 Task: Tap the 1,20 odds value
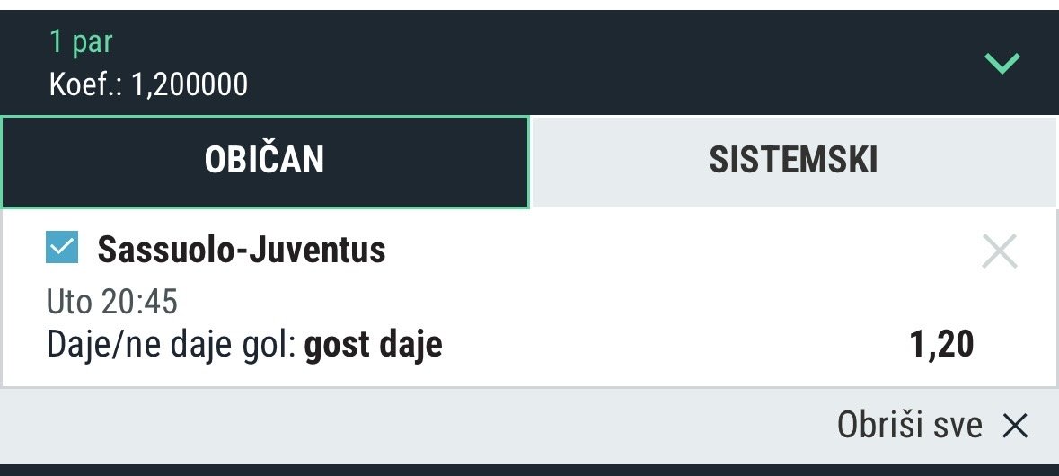pos(941,344)
